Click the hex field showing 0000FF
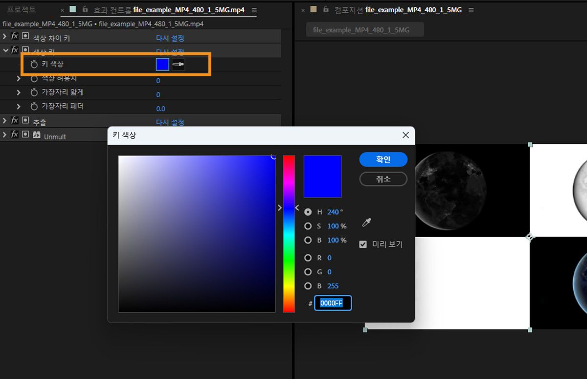The width and height of the screenshot is (587, 379). click(x=333, y=303)
